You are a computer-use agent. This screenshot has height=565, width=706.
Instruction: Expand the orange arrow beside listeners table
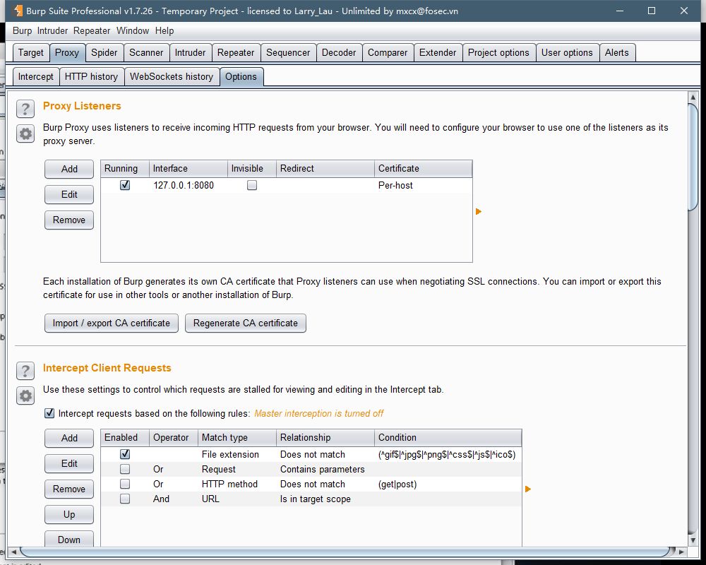(x=479, y=211)
